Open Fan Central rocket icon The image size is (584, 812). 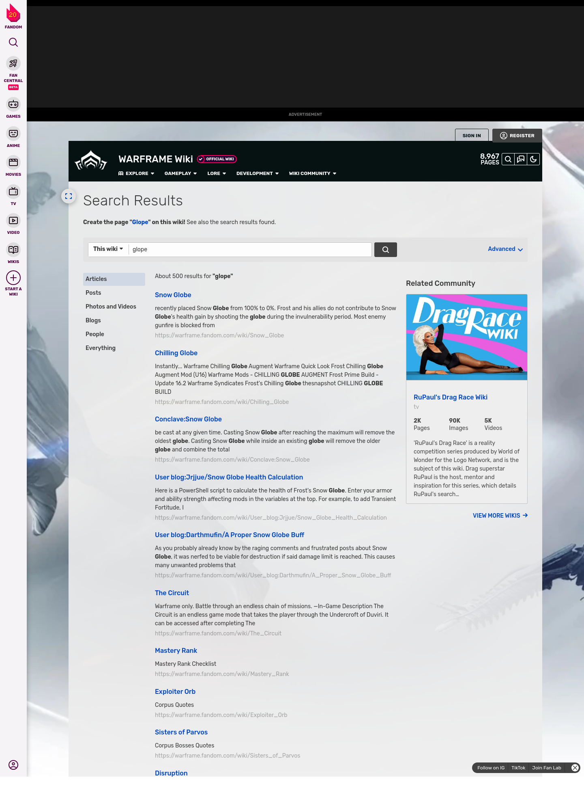pos(13,63)
